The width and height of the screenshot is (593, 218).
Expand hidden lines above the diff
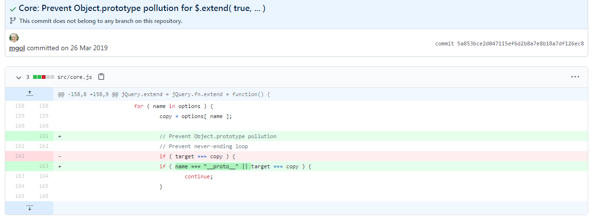(29, 94)
